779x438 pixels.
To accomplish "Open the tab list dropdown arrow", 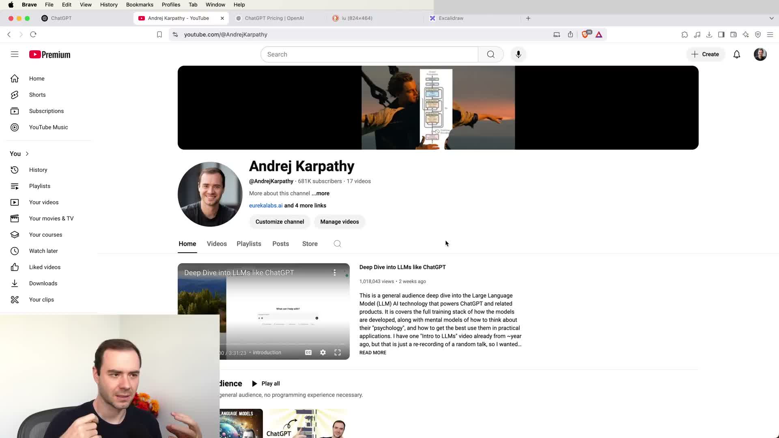I will [x=771, y=18].
